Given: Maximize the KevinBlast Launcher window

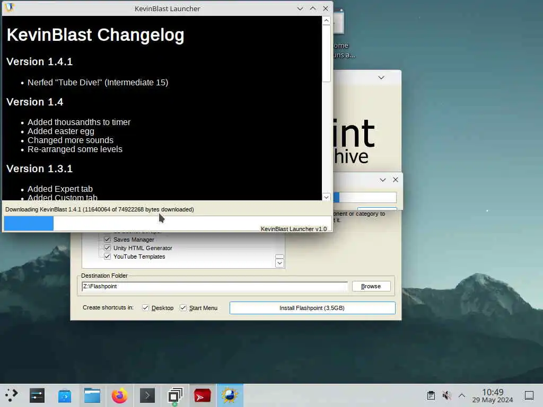Looking at the screenshot, I should [313, 8].
